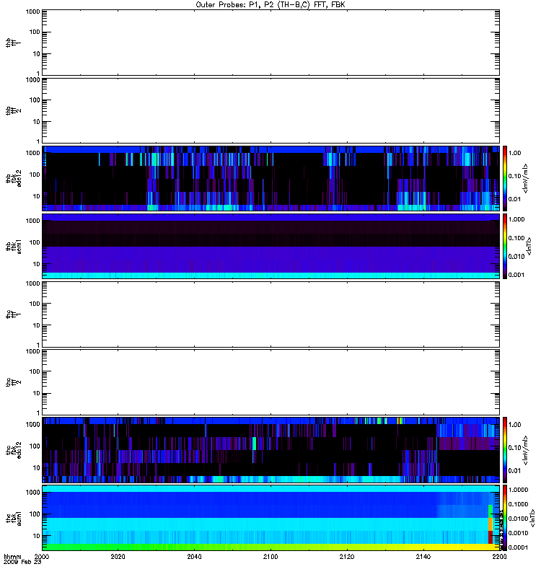The image size is (541, 577).
Task: Click the empty thb fff 2 plot panel
Action: 270,110
